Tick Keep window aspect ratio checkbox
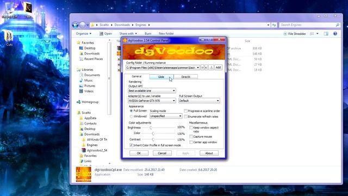Screen dimensions: 348x196 point(191,128)
